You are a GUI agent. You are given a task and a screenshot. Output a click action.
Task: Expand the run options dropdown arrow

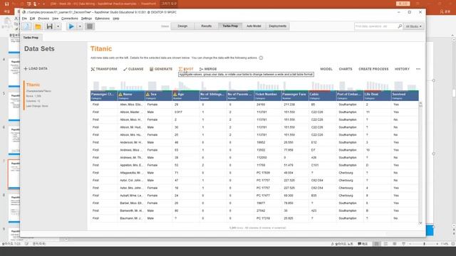(x=80, y=26)
